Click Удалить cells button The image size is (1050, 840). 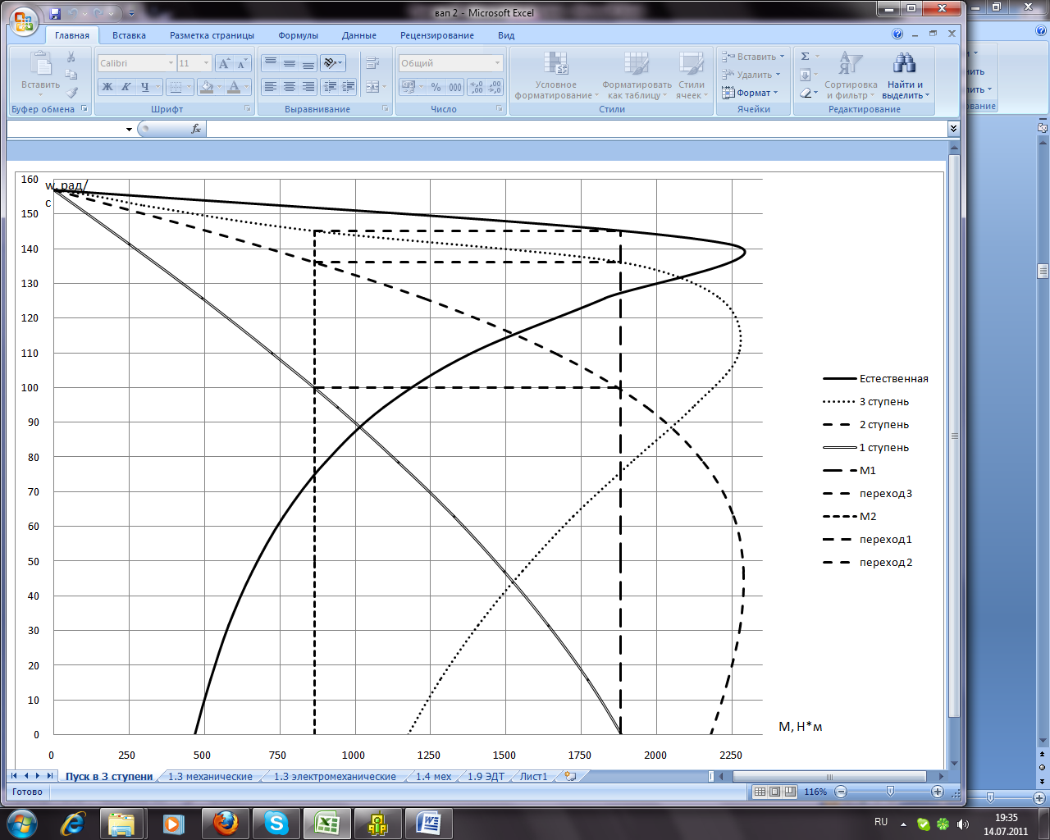point(751,75)
